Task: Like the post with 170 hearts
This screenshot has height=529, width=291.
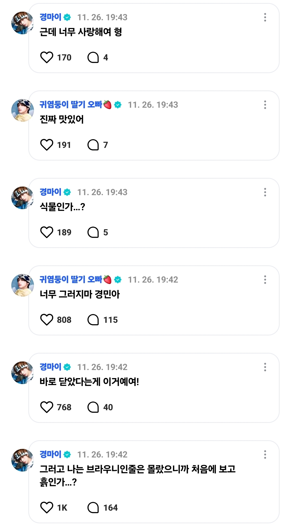Action: [x=47, y=57]
